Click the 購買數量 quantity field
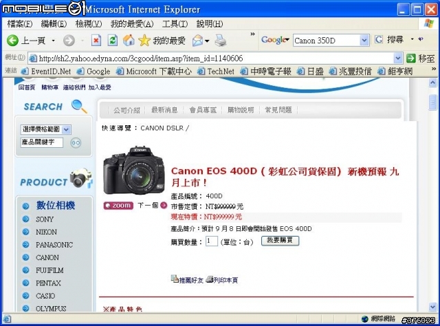The image size is (440, 326). (212, 241)
